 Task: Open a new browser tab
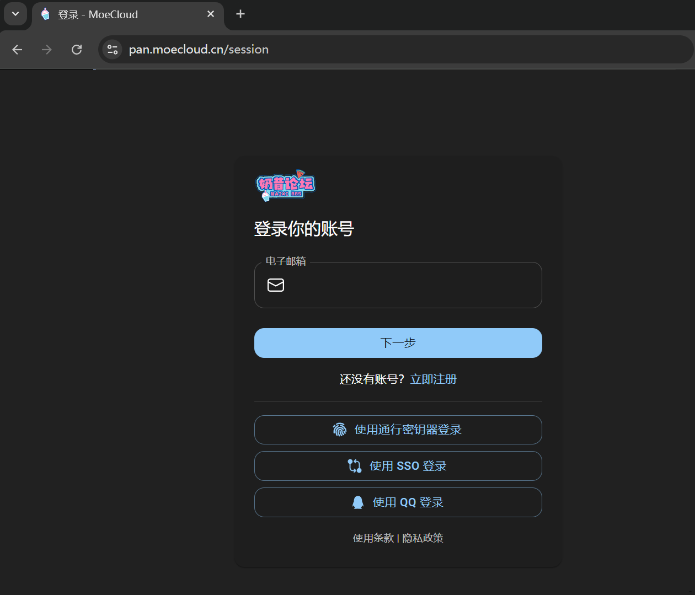click(240, 14)
